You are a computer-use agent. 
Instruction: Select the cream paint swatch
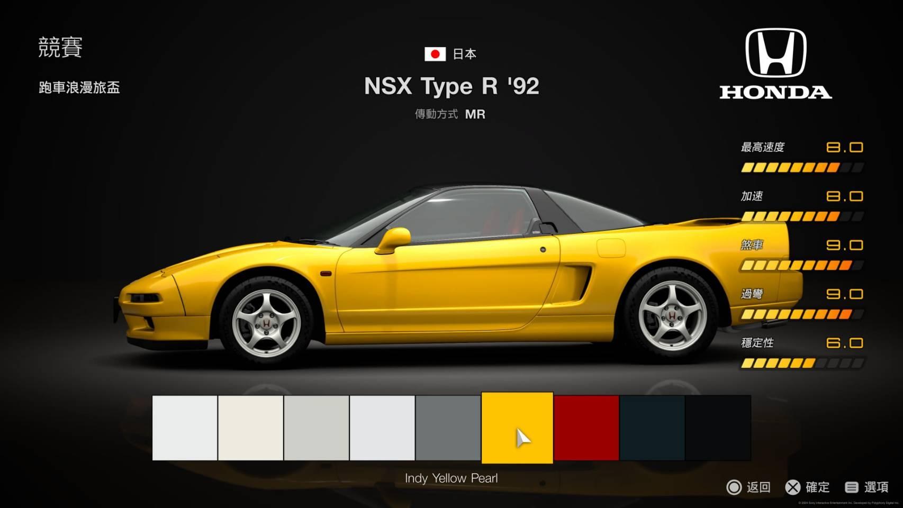[250, 430]
